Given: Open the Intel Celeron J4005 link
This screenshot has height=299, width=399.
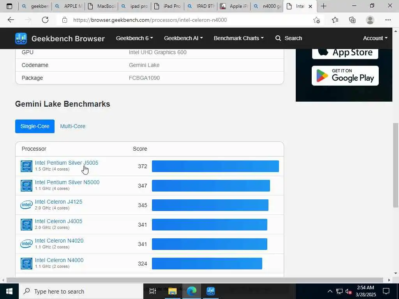Looking at the screenshot, I should point(58,221).
